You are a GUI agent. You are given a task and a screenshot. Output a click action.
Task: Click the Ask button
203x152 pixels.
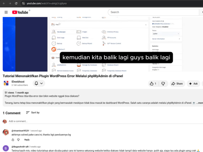[x=193, y=84]
